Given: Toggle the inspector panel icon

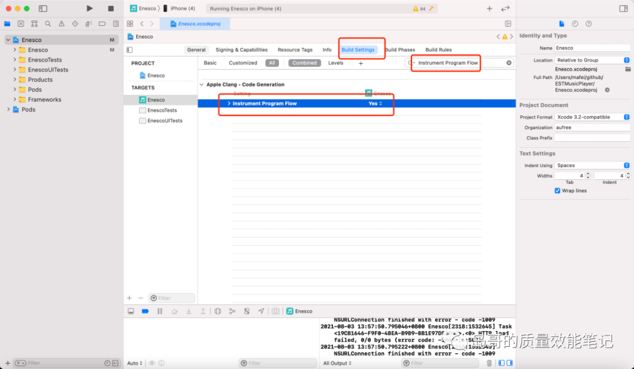Looking at the screenshot, I should coord(623,8).
